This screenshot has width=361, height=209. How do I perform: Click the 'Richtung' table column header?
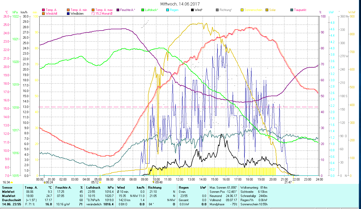click(155, 188)
